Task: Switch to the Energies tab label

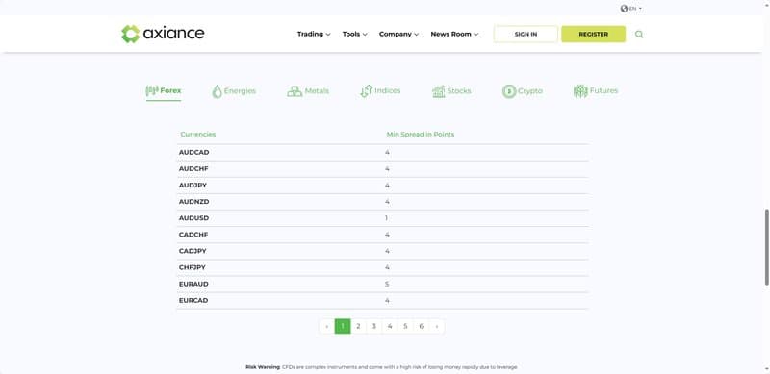Action: (240, 91)
